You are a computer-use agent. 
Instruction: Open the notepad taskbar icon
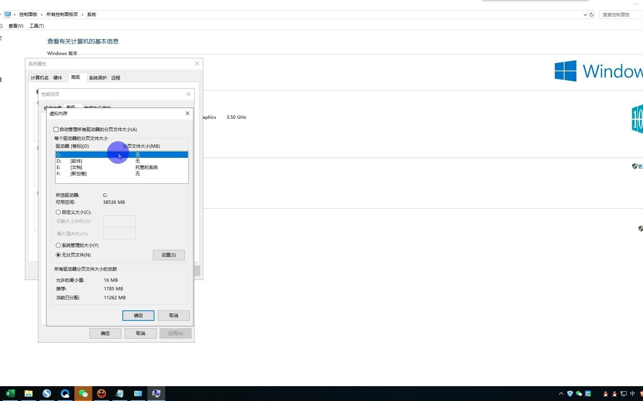click(x=119, y=394)
